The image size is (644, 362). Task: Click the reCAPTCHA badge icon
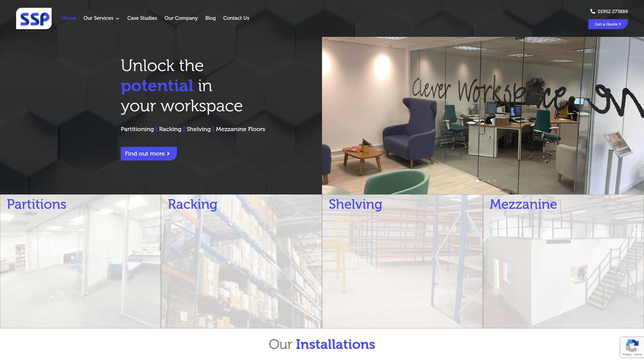(632, 346)
